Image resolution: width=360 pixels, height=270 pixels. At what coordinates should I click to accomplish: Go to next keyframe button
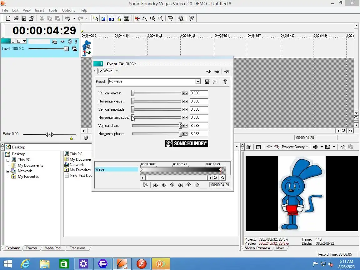tap(172, 185)
